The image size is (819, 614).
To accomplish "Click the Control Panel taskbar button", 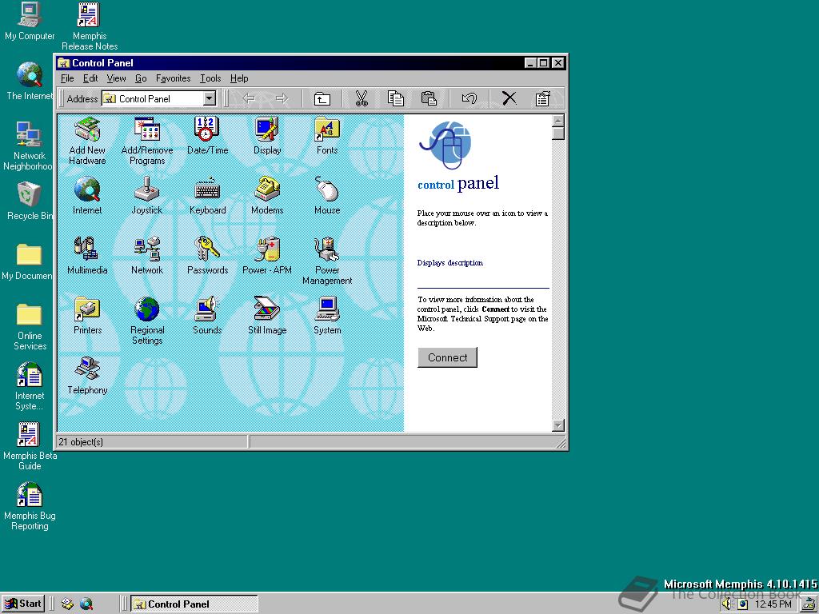I will click(194, 604).
